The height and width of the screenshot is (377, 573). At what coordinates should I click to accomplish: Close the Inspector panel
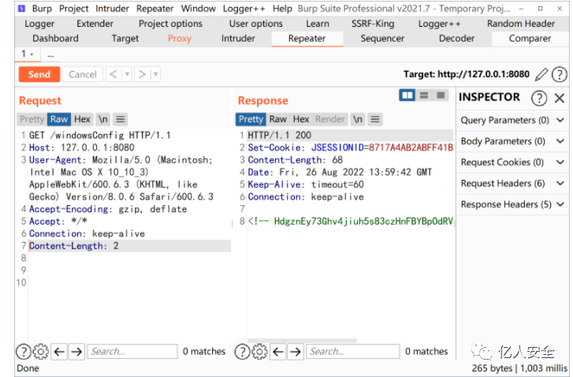pyautogui.click(x=559, y=98)
